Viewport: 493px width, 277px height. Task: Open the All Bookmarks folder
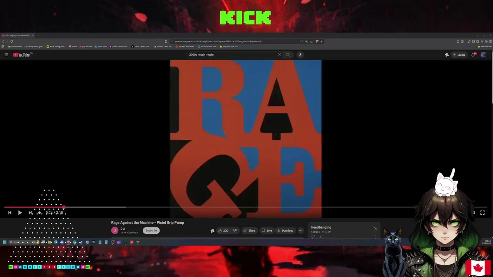(x=485, y=47)
